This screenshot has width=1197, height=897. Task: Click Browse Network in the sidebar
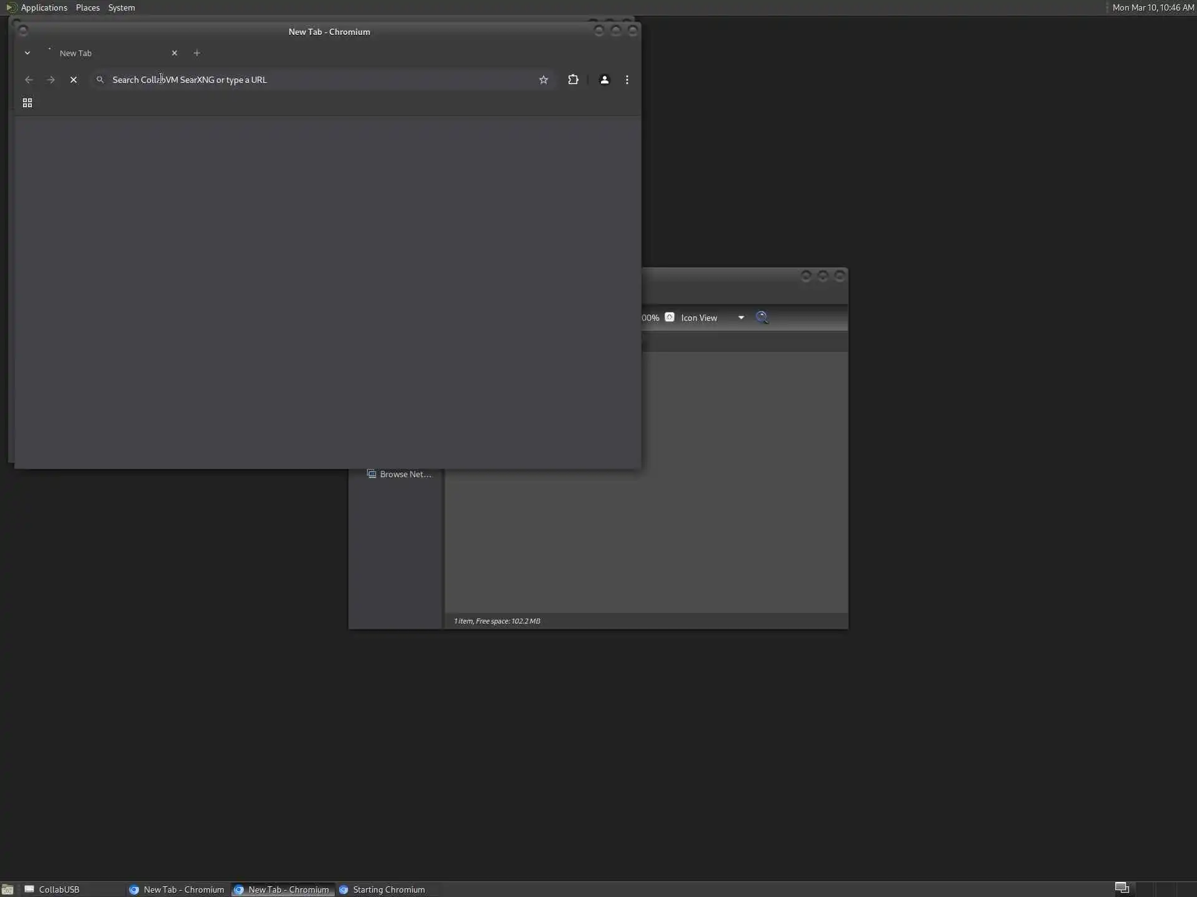point(399,474)
